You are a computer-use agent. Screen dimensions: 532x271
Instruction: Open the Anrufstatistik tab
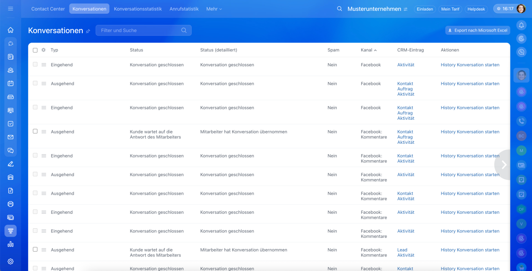[184, 9]
